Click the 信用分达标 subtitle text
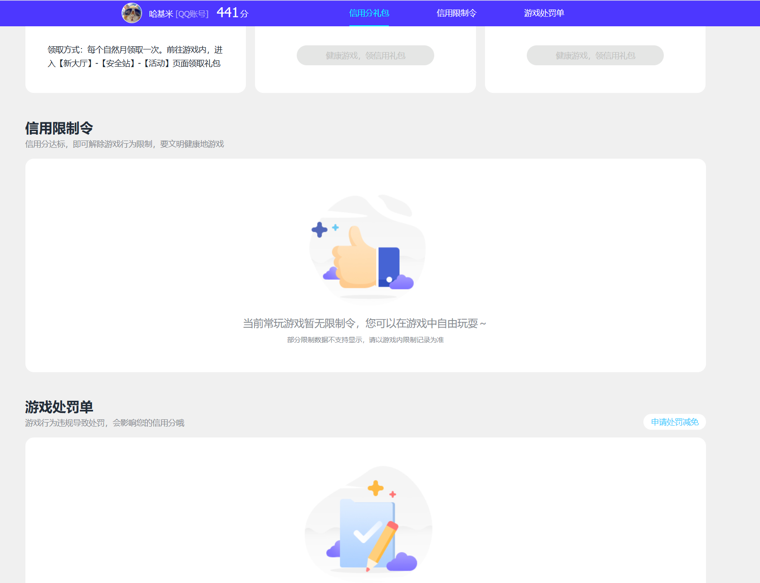 tap(124, 144)
